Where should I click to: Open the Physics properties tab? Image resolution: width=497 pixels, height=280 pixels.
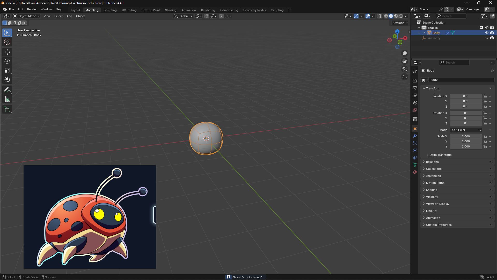(x=415, y=150)
